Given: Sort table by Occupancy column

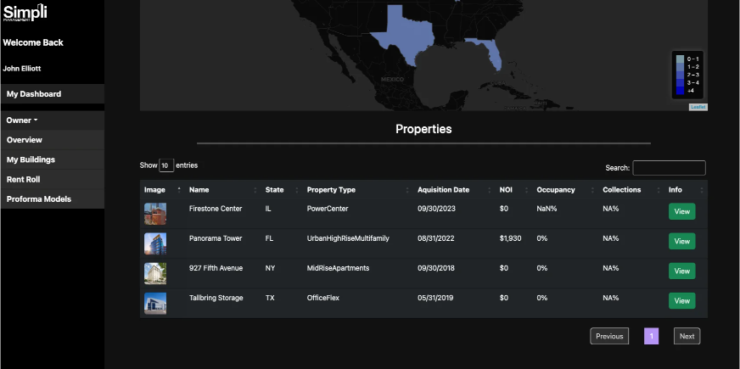Looking at the screenshot, I should 556,190.
